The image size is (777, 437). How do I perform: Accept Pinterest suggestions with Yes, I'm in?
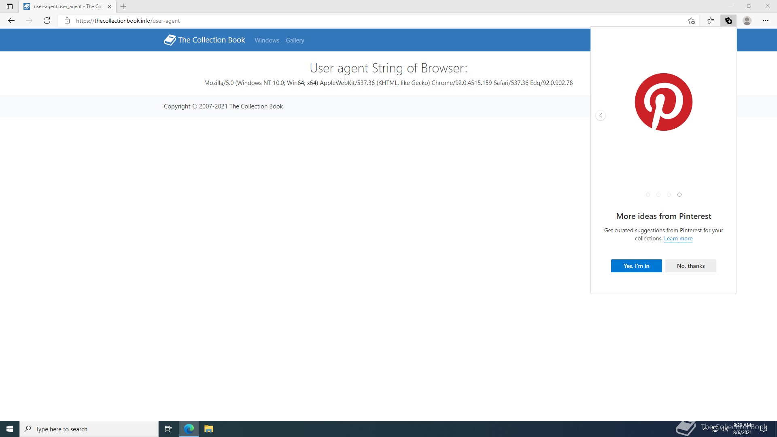click(636, 266)
